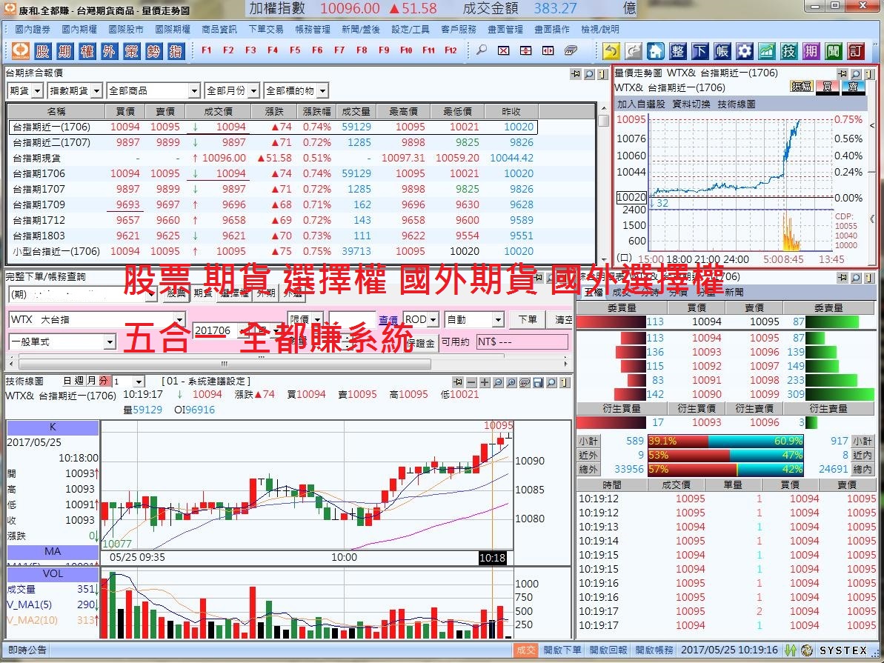Open the 下單交易 menu

[266, 30]
